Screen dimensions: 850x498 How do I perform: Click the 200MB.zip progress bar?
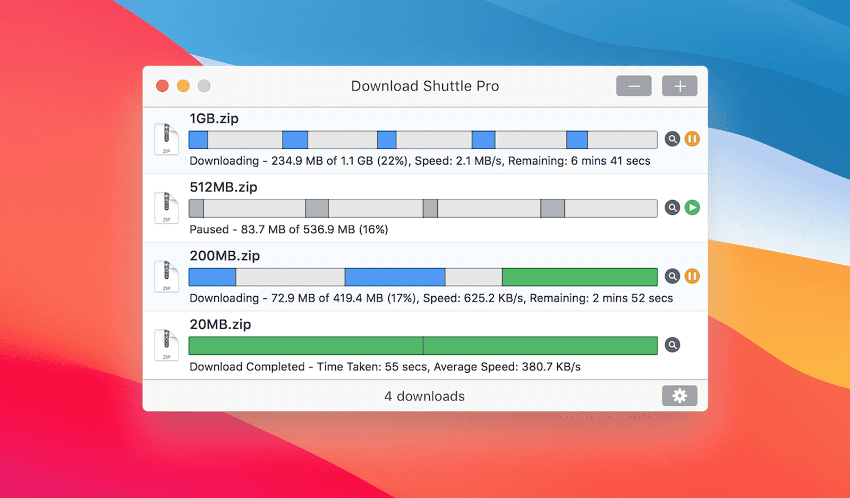tap(423, 277)
